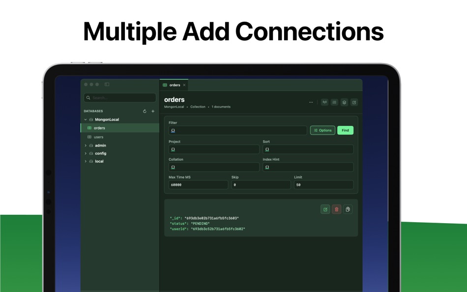The height and width of the screenshot is (292, 467).
Task: Click the Find button
Action: click(x=345, y=130)
